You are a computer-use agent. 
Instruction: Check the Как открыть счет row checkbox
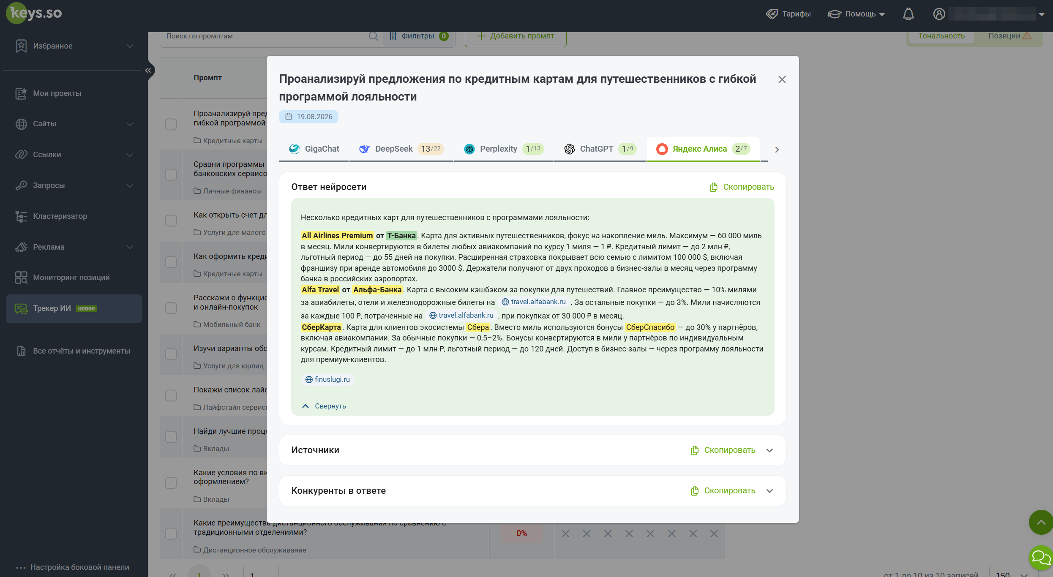point(171,221)
